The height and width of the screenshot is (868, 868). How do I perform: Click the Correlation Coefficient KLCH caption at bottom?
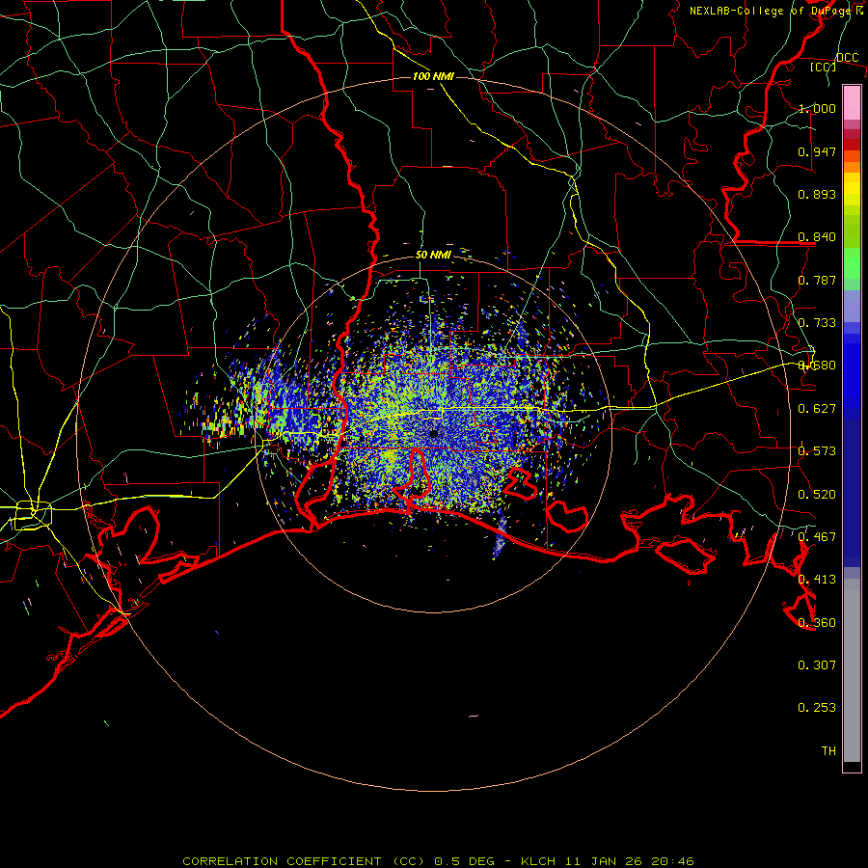pyautogui.click(x=438, y=861)
